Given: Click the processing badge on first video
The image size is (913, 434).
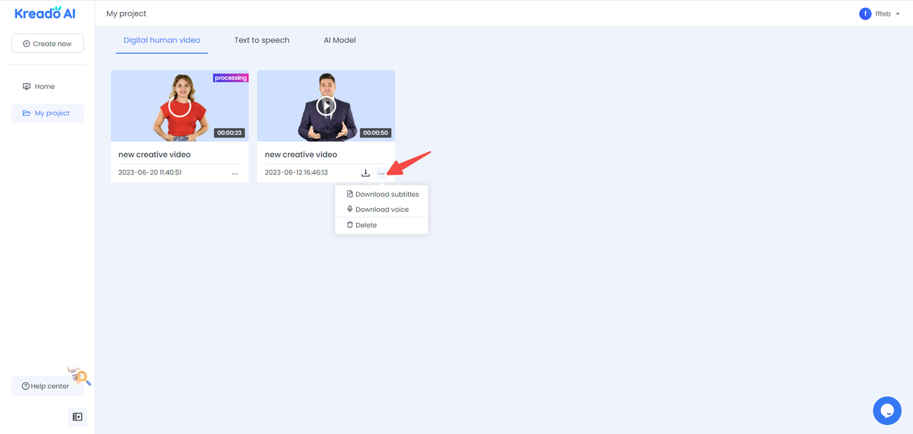Looking at the screenshot, I should pyautogui.click(x=230, y=78).
